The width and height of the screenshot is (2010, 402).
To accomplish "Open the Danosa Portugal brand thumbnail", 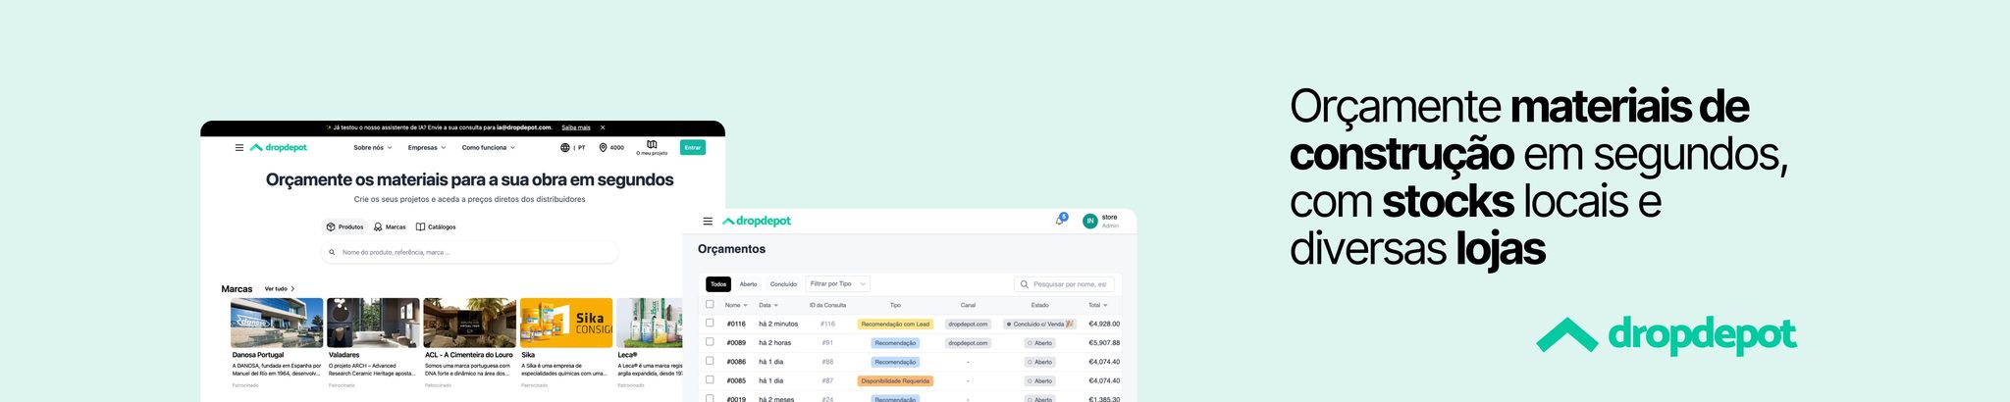I will (277, 323).
